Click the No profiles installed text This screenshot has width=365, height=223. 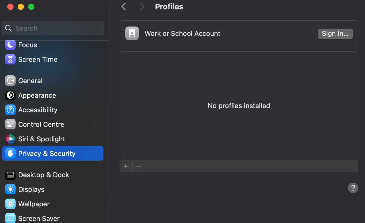coord(239,106)
